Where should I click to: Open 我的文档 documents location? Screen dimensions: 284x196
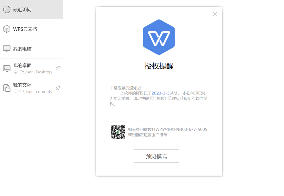pyautogui.click(x=31, y=88)
